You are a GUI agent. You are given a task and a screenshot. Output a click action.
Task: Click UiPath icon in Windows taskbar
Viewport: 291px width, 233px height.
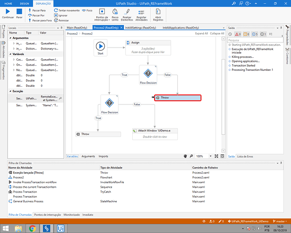tap(61, 228)
